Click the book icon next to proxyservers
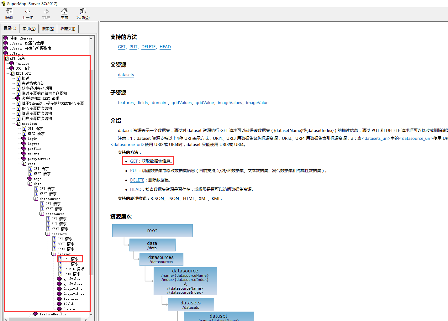 tap(24, 159)
